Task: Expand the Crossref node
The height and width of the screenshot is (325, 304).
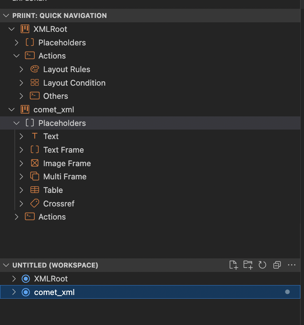Action: click(x=21, y=203)
